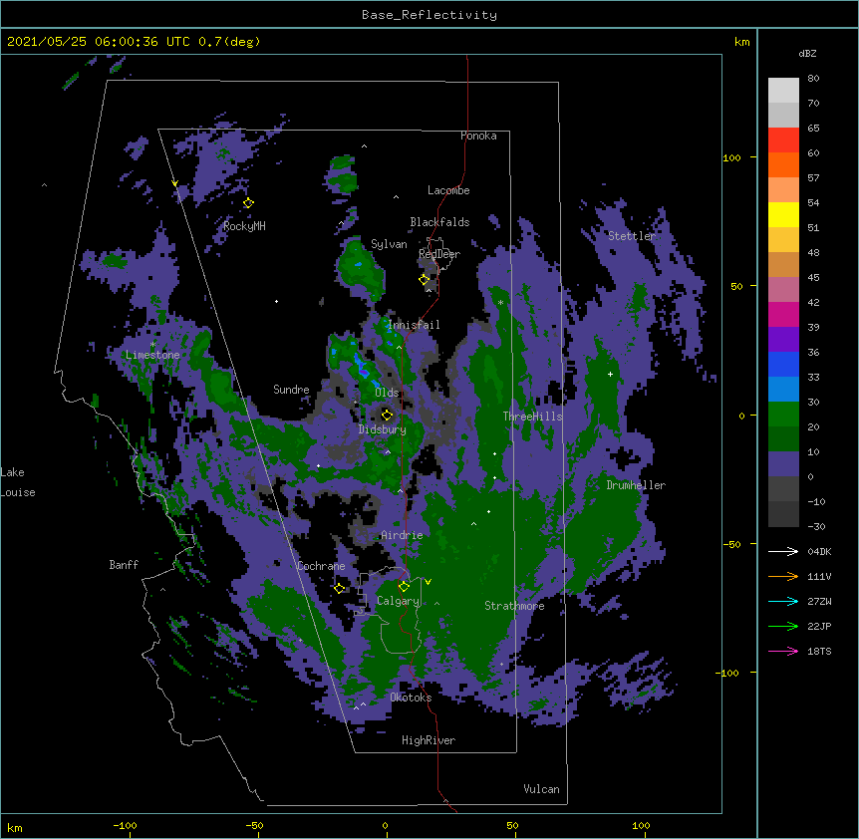
Task: Click the magenta 18TS arrow legend icon
Action: [x=783, y=651]
